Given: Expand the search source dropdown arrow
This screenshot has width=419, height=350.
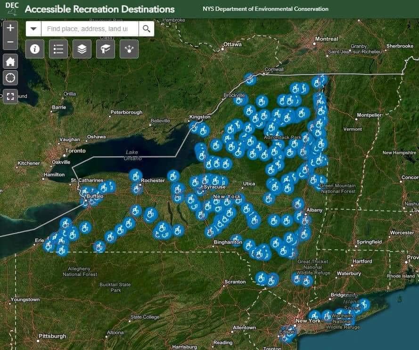Looking at the screenshot, I should tap(33, 29).
